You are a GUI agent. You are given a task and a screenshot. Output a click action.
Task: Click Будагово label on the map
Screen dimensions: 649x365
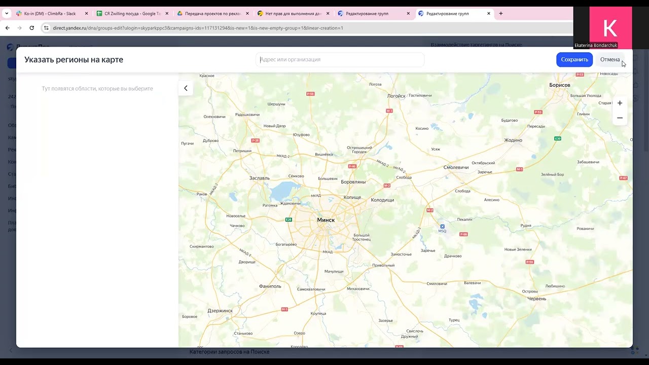click(x=510, y=120)
